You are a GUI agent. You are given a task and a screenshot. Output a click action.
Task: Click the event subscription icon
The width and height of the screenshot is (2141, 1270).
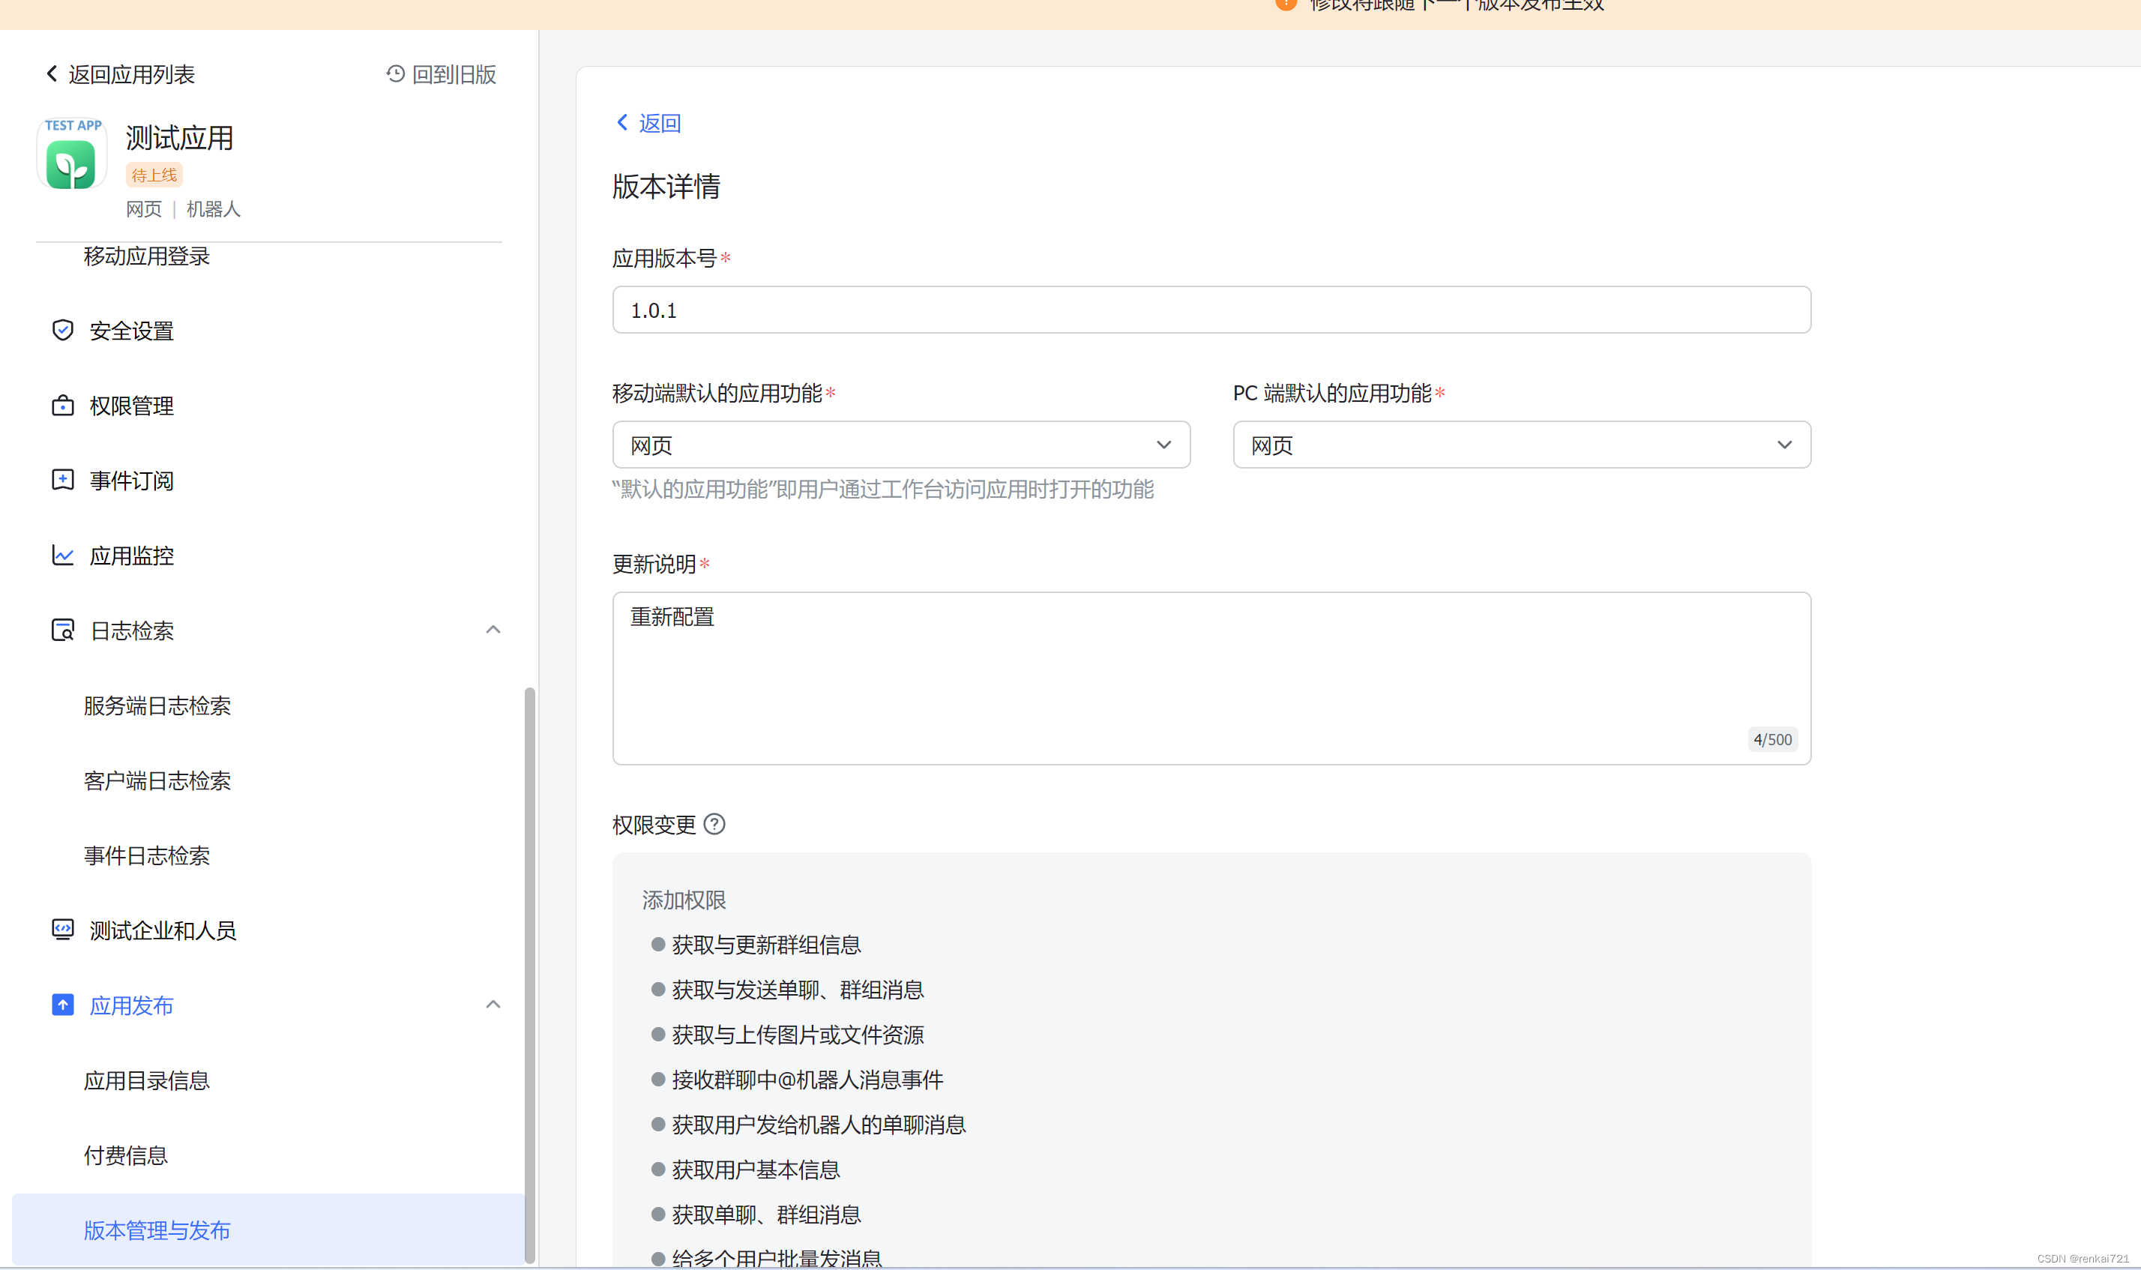click(62, 480)
